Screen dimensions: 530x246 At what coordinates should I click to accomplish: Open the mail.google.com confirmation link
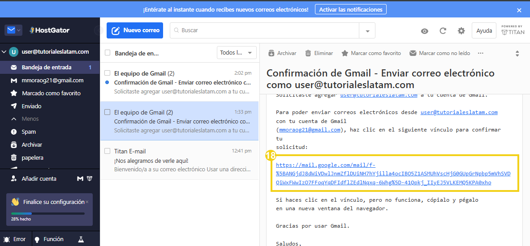[x=393, y=174]
